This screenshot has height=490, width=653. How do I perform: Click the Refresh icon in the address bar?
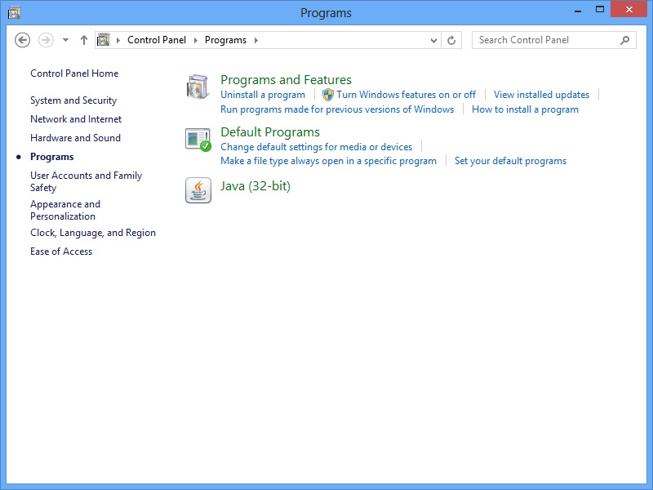451,39
